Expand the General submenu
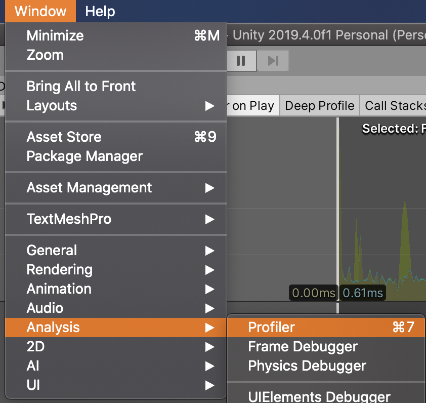426x403 pixels. click(x=116, y=250)
